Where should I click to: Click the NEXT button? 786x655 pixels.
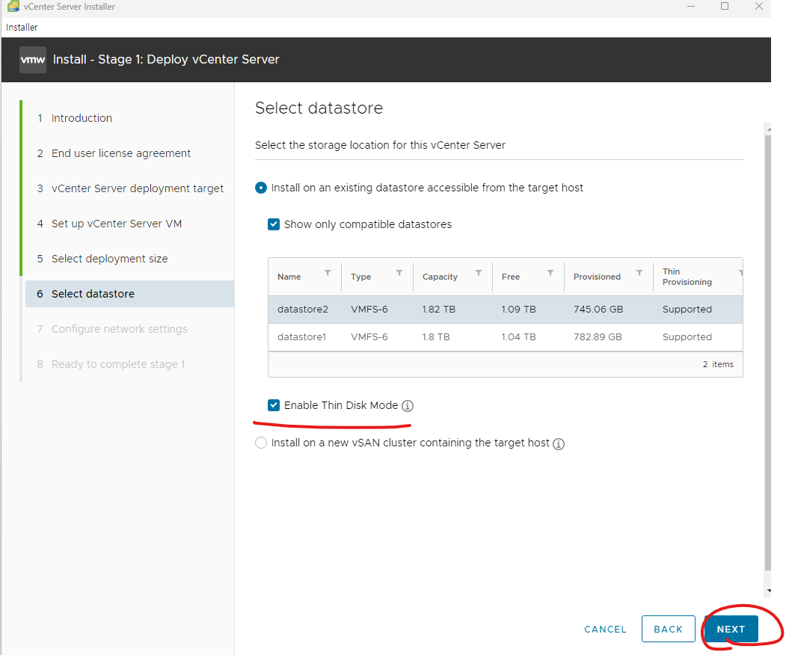pyautogui.click(x=731, y=629)
